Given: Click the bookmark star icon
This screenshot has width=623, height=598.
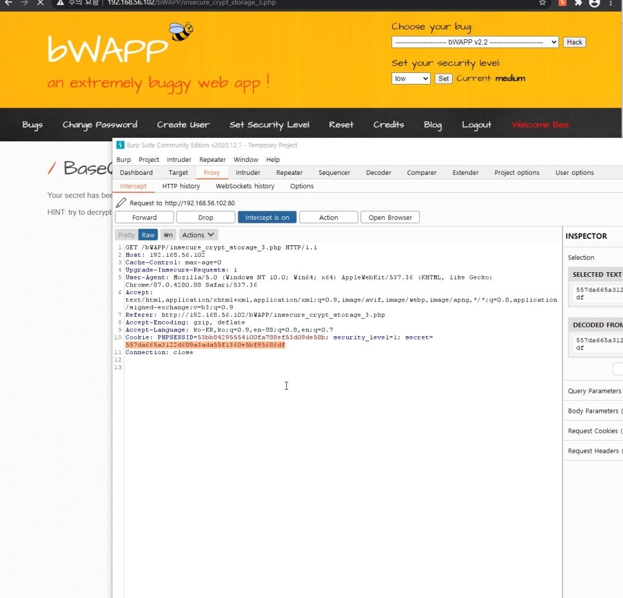Looking at the screenshot, I should click(542, 3).
